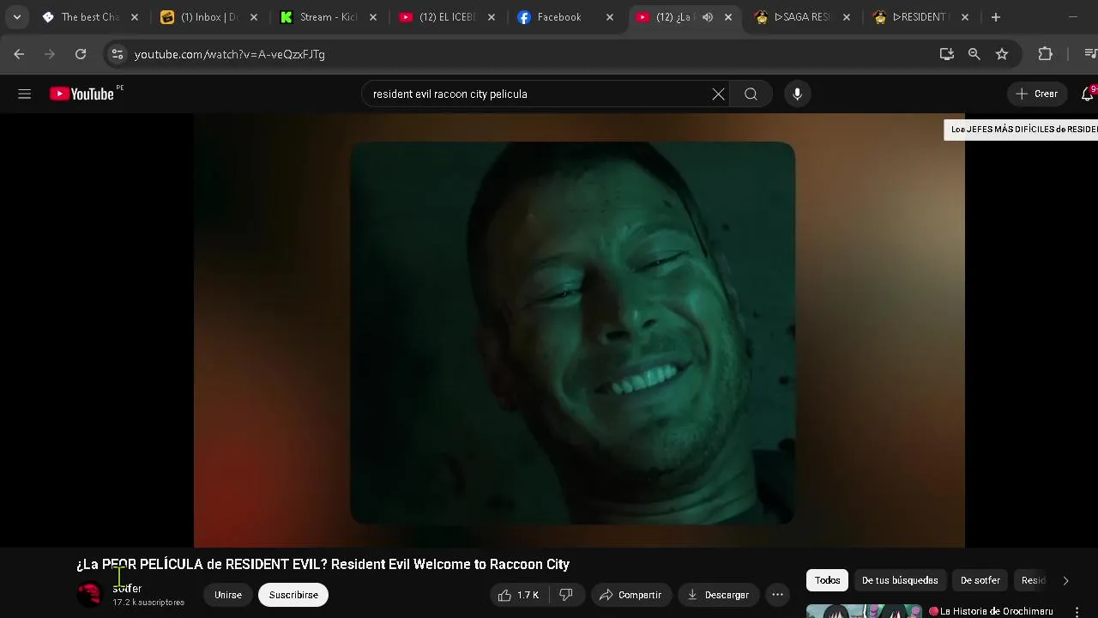
Task: Click 'Los JEFES MÁS DIFÍCILES' info card
Action: pyautogui.click(x=1021, y=130)
